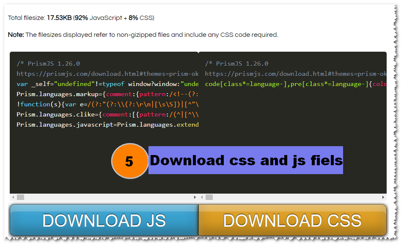Click the Total filesize 17.53KB text
Image resolution: width=404 pixels, height=247 pixels.
coord(81,18)
